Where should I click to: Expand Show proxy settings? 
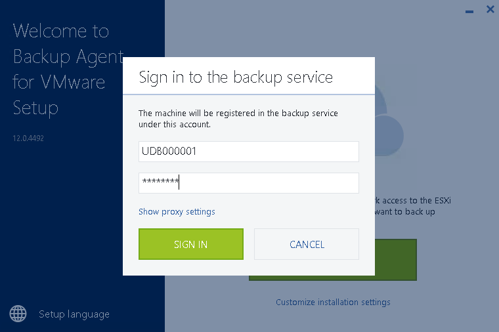177,212
